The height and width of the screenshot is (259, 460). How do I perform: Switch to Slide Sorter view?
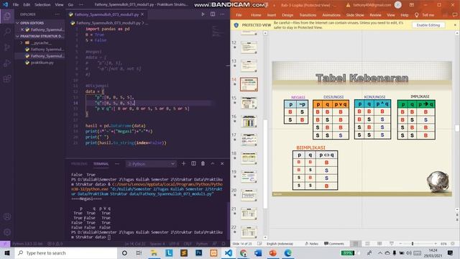[367, 244]
